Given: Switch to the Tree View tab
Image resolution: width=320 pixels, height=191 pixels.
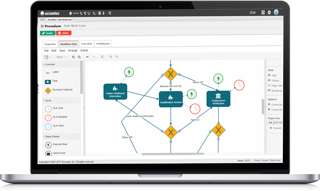Looking at the screenshot, I should click(x=87, y=44).
